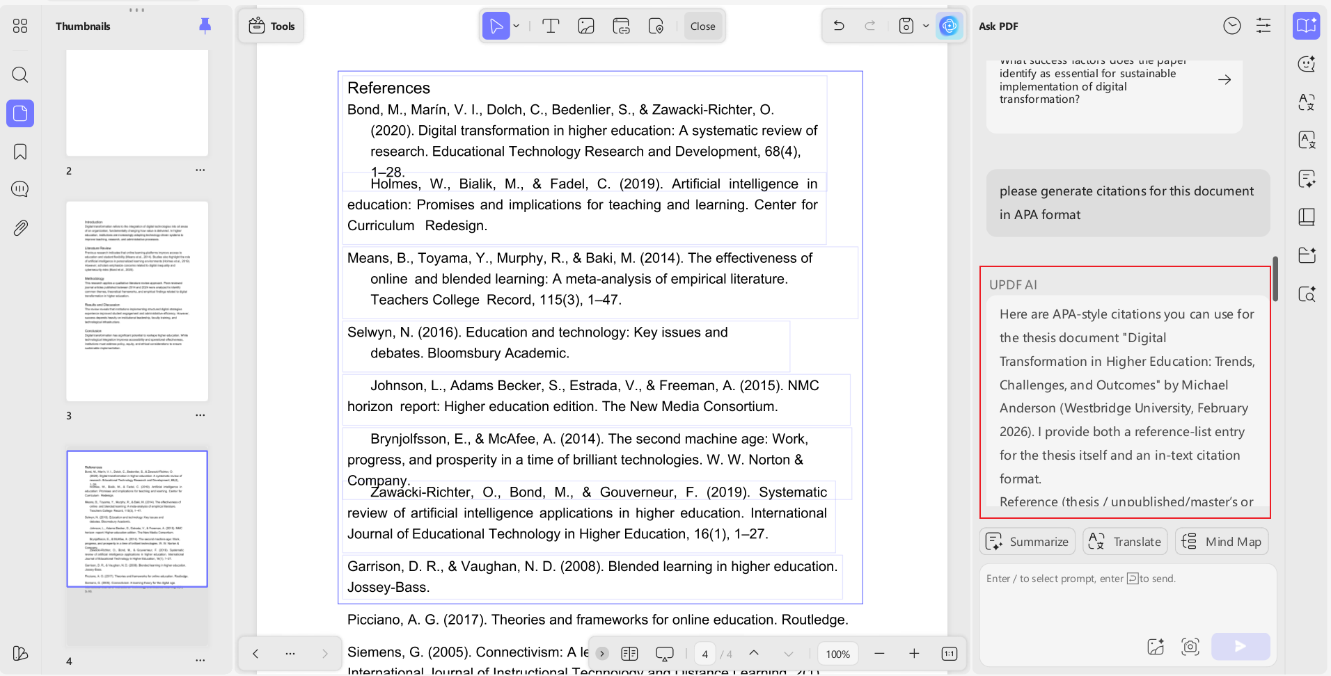Open page 3 thumbnail options menu

[x=200, y=415]
